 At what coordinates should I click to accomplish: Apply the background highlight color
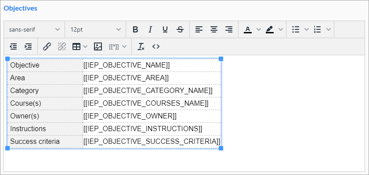270,29
